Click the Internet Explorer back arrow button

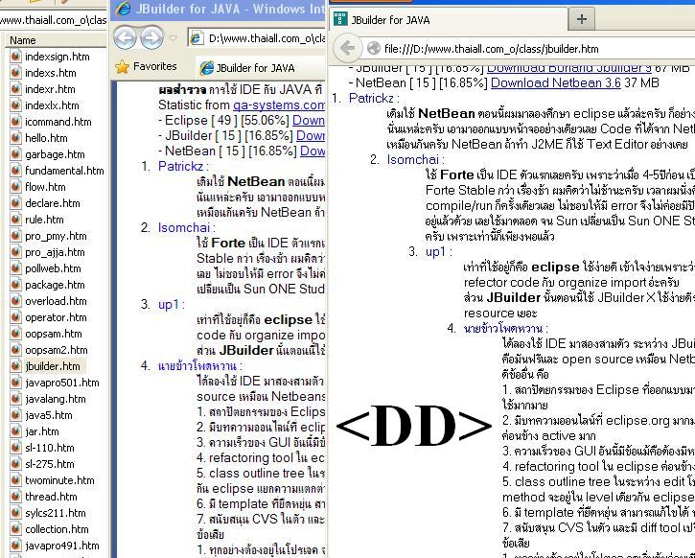[x=125, y=37]
